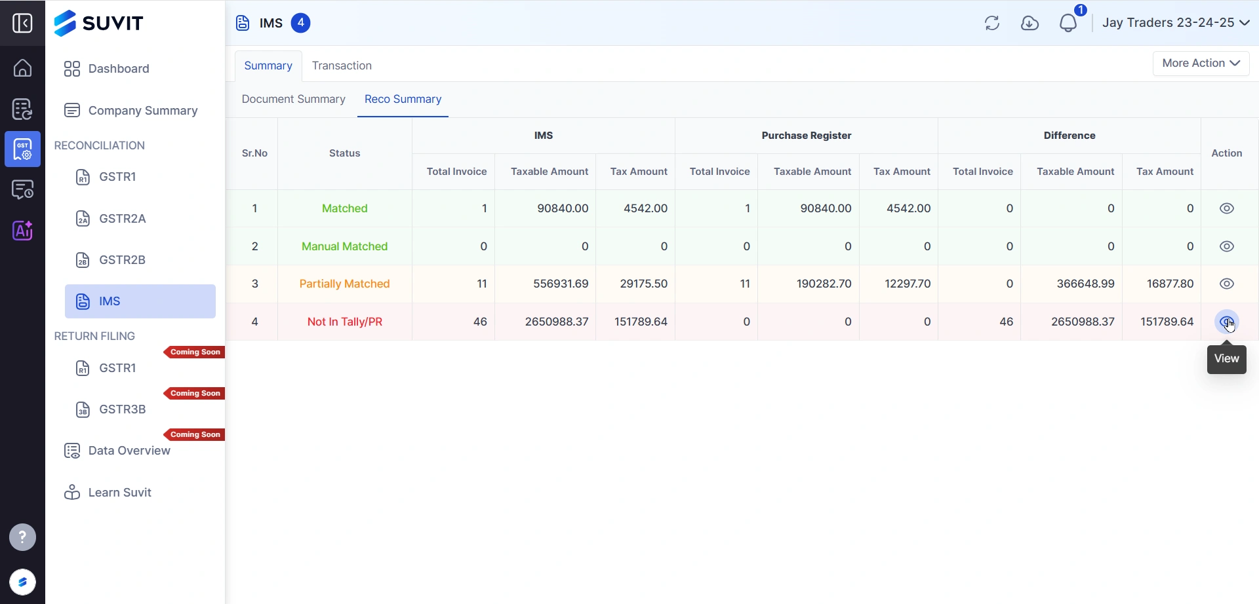The height and width of the screenshot is (604, 1259).
Task: Switch to the Document Summary tab
Action: click(x=293, y=99)
